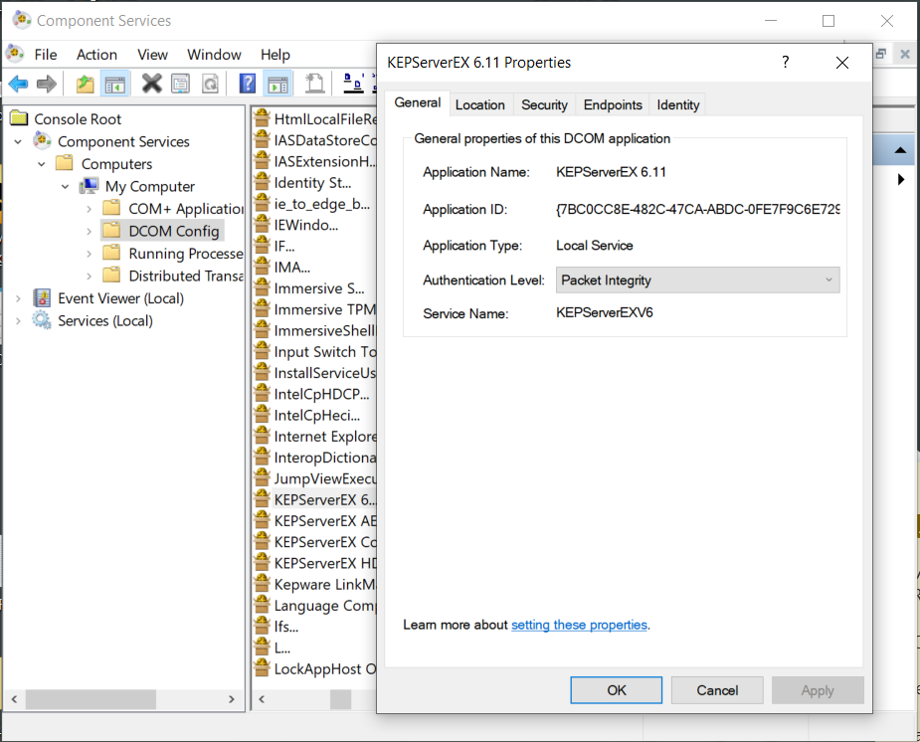Toggle Show/Hide Action Pane toolbar icon

pos(278,84)
